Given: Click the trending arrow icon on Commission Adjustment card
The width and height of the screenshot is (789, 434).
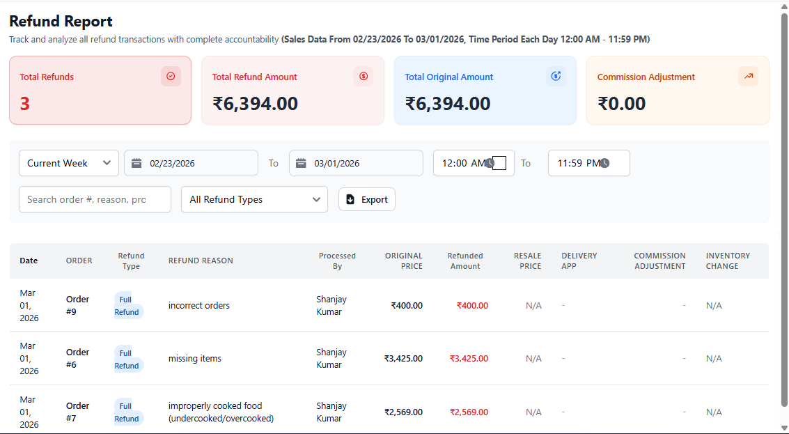Looking at the screenshot, I should pyautogui.click(x=748, y=76).
